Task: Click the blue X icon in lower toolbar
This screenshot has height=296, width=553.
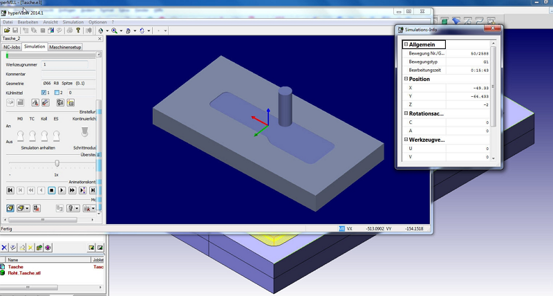Action: coord(4,247)
